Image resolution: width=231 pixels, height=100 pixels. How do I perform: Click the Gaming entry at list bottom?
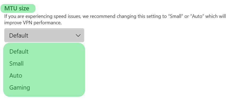pos(44,88)
